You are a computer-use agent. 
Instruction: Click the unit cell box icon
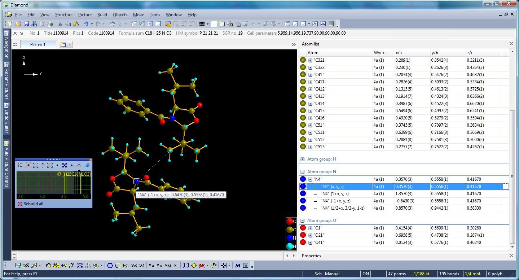[186, 265]
